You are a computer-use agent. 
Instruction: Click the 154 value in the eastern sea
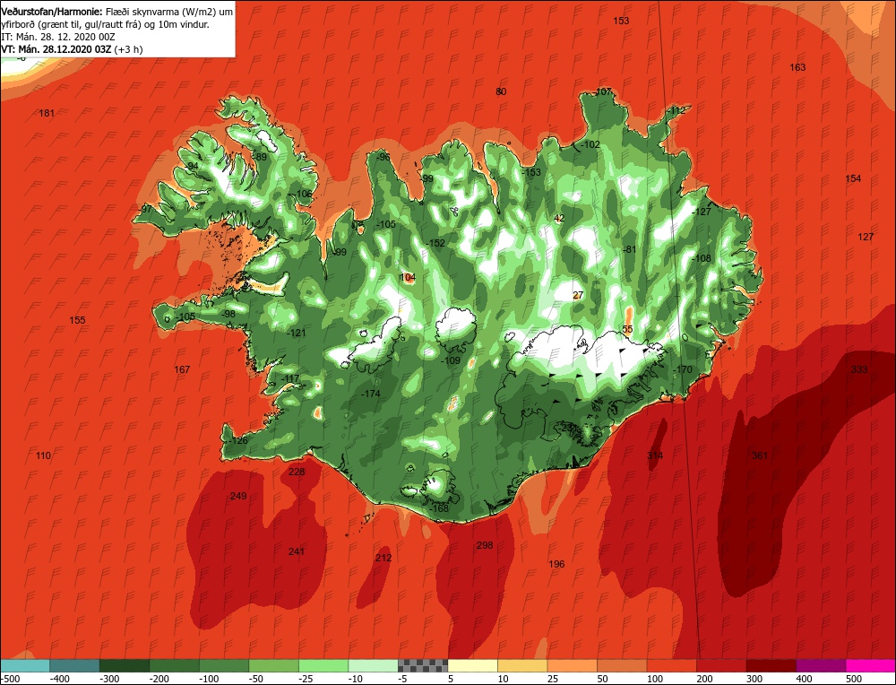click(x=853, y=178)
